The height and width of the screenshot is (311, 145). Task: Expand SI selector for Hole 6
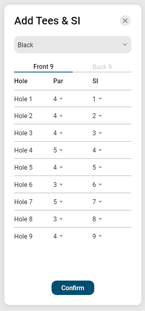pyautogui.click(x=97, y=185)
